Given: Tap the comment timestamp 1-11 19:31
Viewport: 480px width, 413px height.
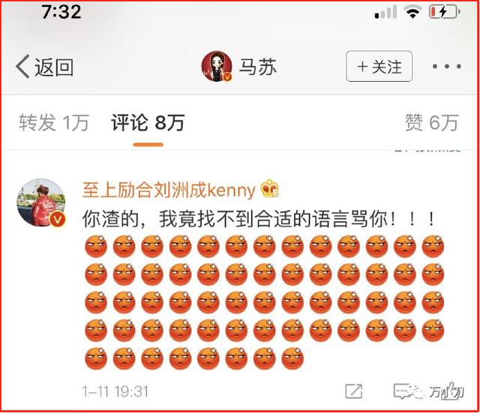Looking at the screenshot, I should [115, 391].
